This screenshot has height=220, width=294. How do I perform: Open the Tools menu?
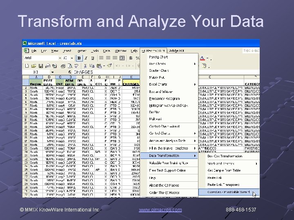pos(95,51)
